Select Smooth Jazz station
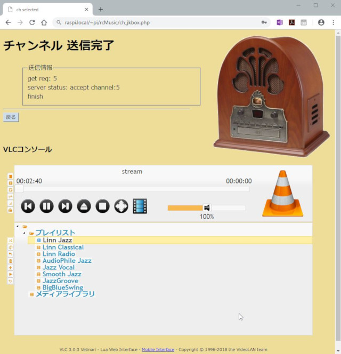The width and height of the screenshot is (341, 354). pyautogui.click(x=62, y=274)
